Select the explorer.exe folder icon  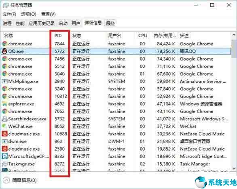4,104
